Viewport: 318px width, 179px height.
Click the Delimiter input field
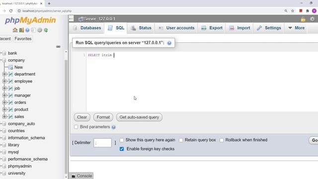pyautogui.click(x=103, y=143)
